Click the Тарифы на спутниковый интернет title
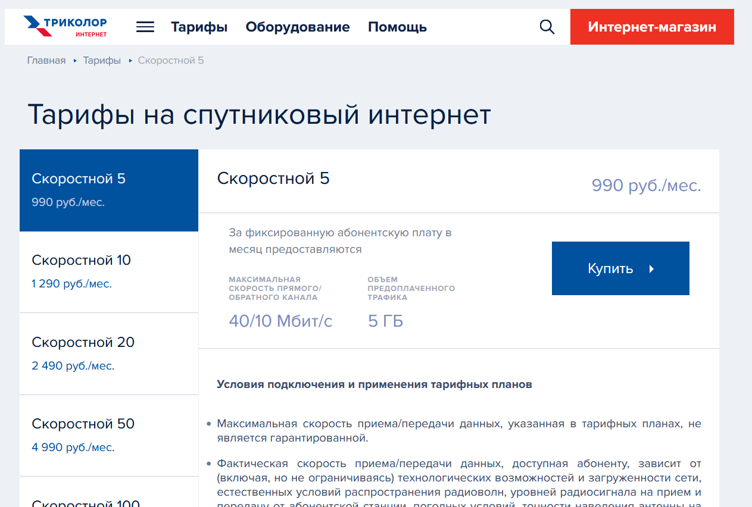Viewport: 752px width, 507px height. [x=259, y=114]
